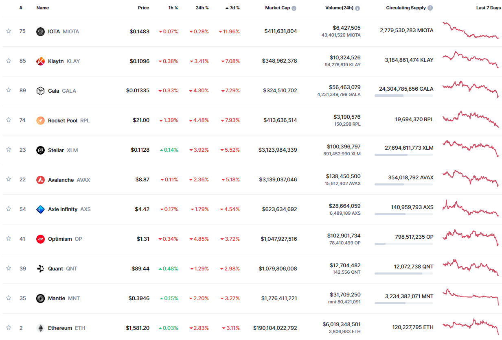Click the Klaytn coin logo icon

point(40,61)
